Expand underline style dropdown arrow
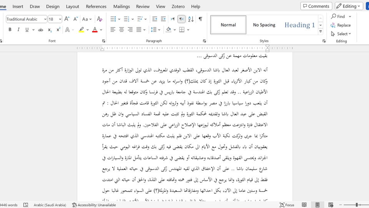The width and height of the screenshot is (369, 208). pos(33,30)
